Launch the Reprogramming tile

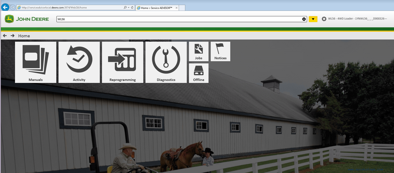tap(122, 62)
